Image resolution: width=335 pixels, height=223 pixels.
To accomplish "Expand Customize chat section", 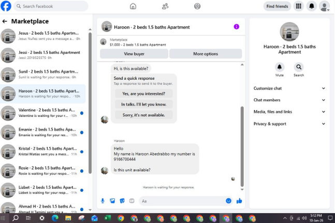I will point(289,88).
